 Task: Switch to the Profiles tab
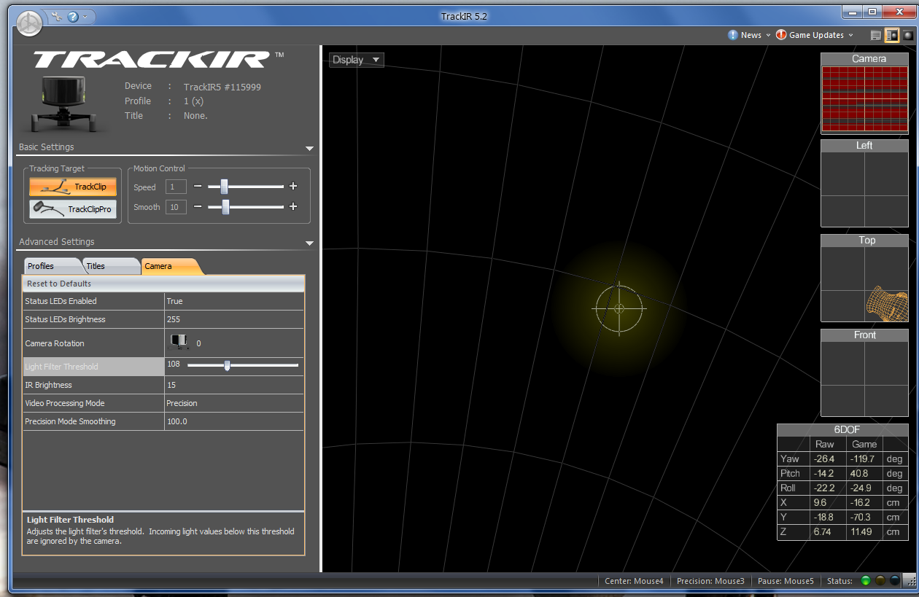click(x=51, y=266)
